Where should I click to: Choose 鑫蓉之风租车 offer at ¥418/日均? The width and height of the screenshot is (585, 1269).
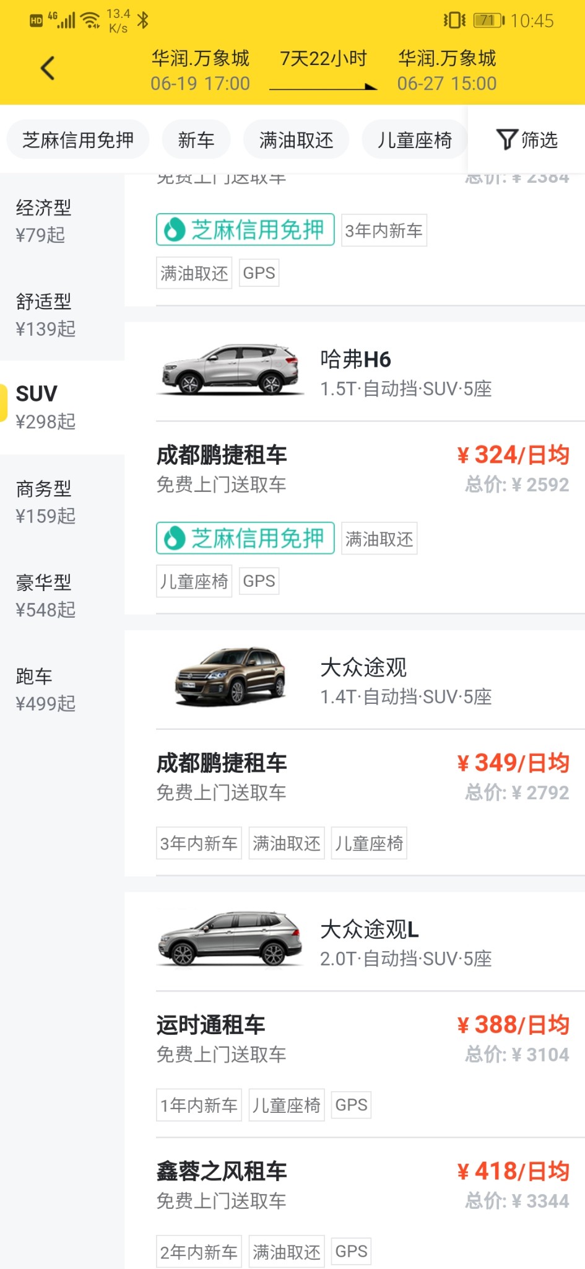pos(362,1185)
